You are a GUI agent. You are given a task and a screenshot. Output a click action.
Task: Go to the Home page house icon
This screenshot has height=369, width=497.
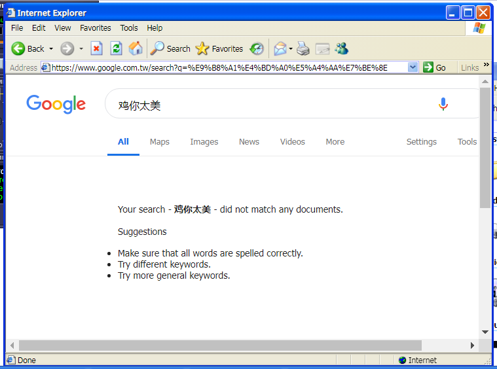point(136,48)
